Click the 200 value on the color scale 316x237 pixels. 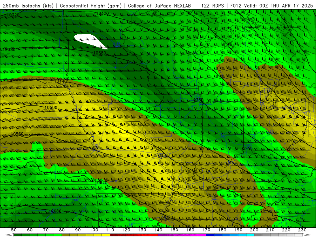[254, 230]
